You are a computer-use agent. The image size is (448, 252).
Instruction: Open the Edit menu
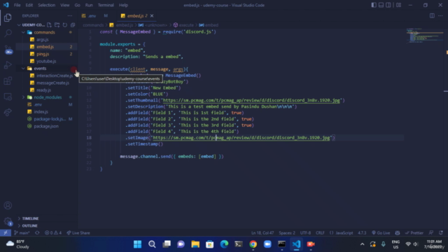pos(29,5)
